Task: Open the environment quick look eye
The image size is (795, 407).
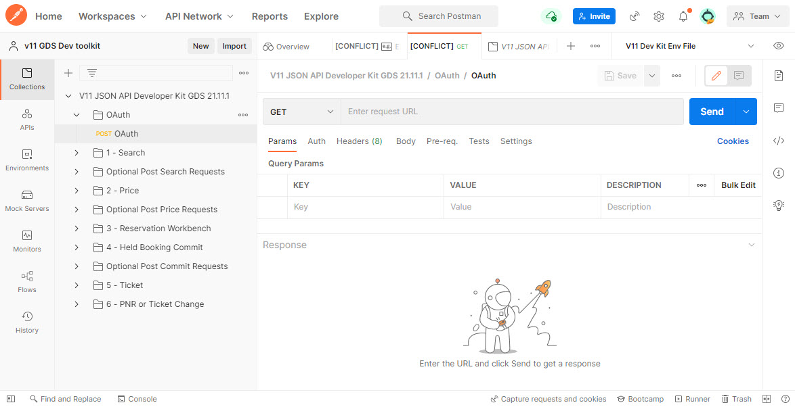Action: [779, 46]
